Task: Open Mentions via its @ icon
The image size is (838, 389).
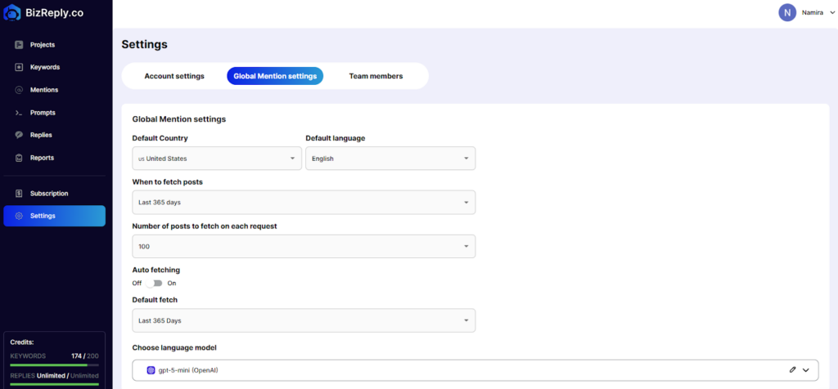Action: [x=19, y=90]
